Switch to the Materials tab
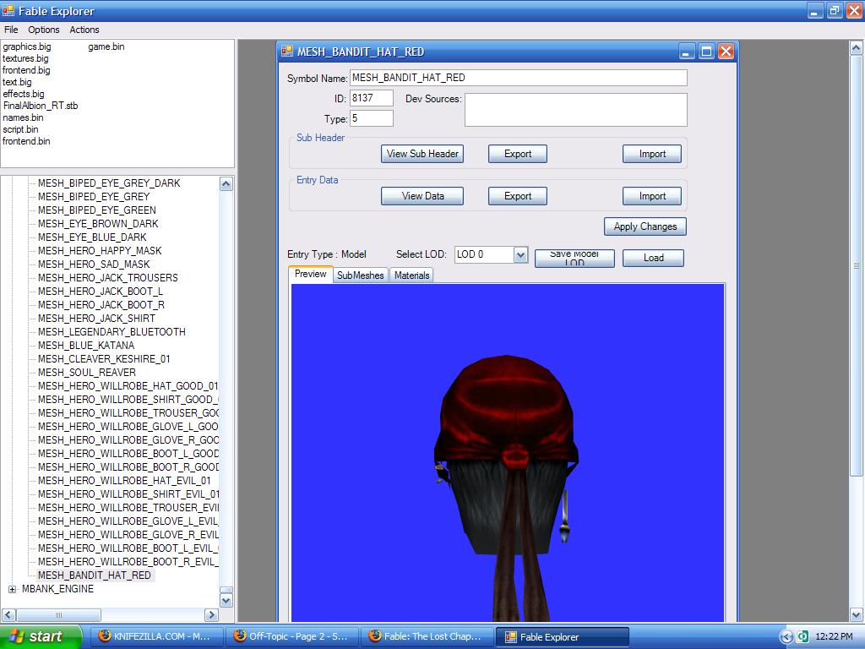The height and width of the screenshot is (649, 865). [x=411, y=275]
